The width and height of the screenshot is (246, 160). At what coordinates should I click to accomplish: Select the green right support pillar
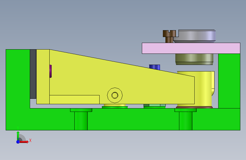229,81
